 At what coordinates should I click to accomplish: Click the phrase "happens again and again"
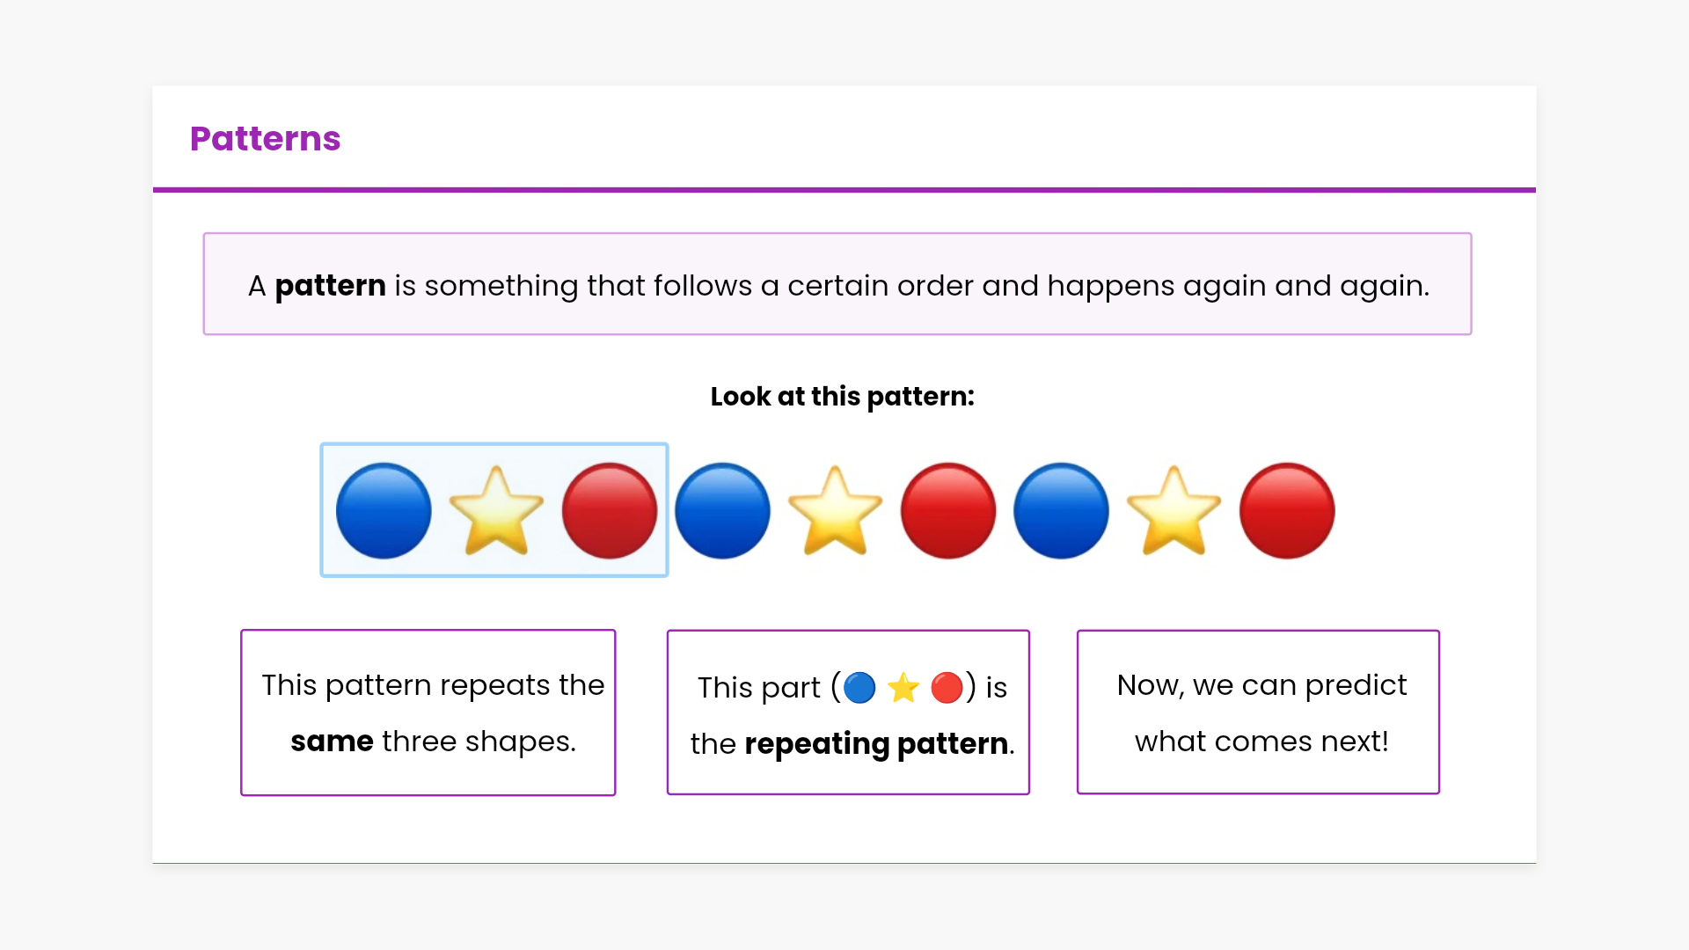(x=1237, y=286)
